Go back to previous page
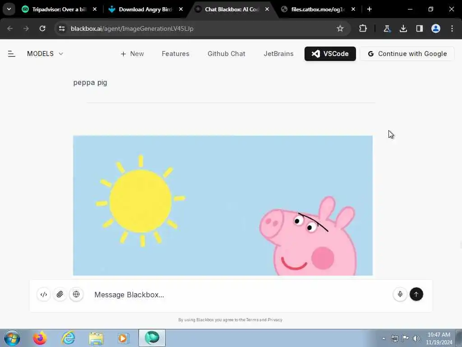The height and width of the screenshot is (347, 462). click(x=10, y=28)
